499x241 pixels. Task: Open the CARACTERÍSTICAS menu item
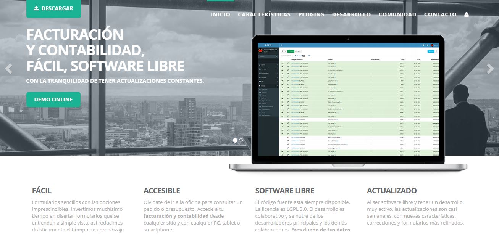click(x=264, y=14)
